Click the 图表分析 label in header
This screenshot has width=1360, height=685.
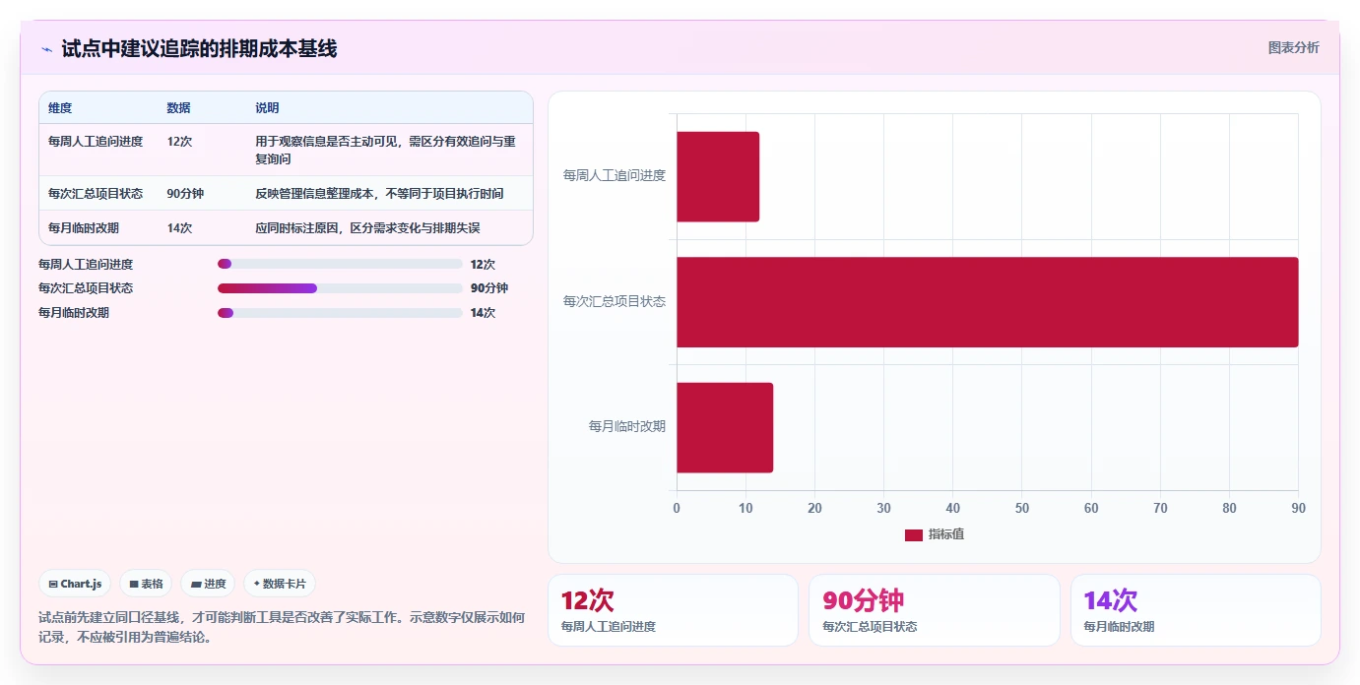point(1293,47)
